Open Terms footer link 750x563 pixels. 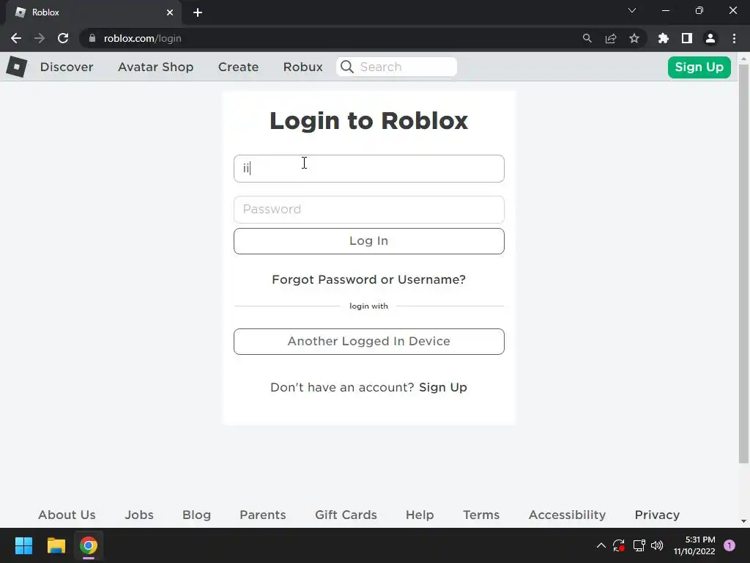pyautogui.click(x=481, y=515)
